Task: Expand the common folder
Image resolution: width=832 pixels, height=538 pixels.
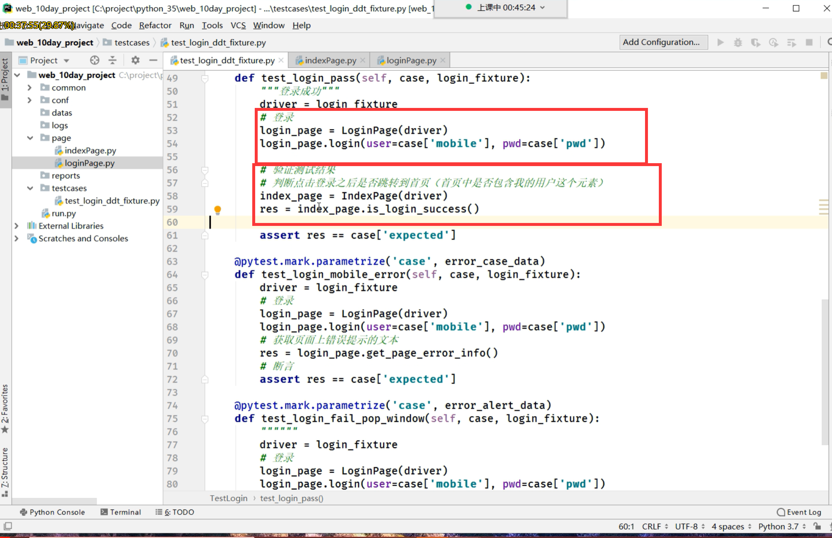Action: [29, 87]
